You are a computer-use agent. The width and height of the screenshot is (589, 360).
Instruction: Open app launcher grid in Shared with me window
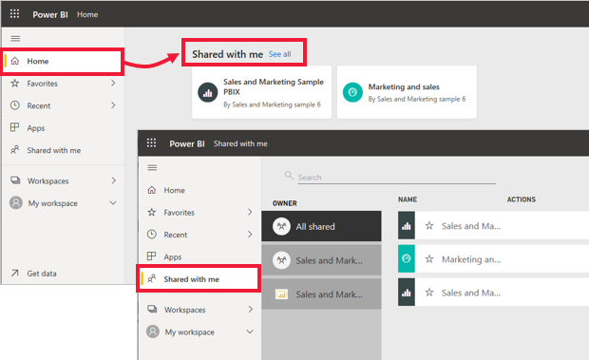[151, 142]
